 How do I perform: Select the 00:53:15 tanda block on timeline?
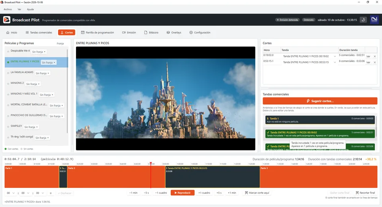(212, 177)
